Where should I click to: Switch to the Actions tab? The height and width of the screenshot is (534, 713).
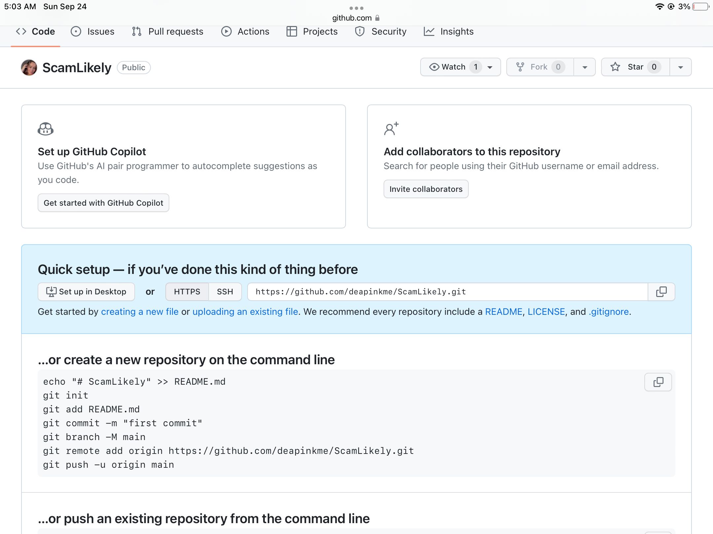[245, 32]
